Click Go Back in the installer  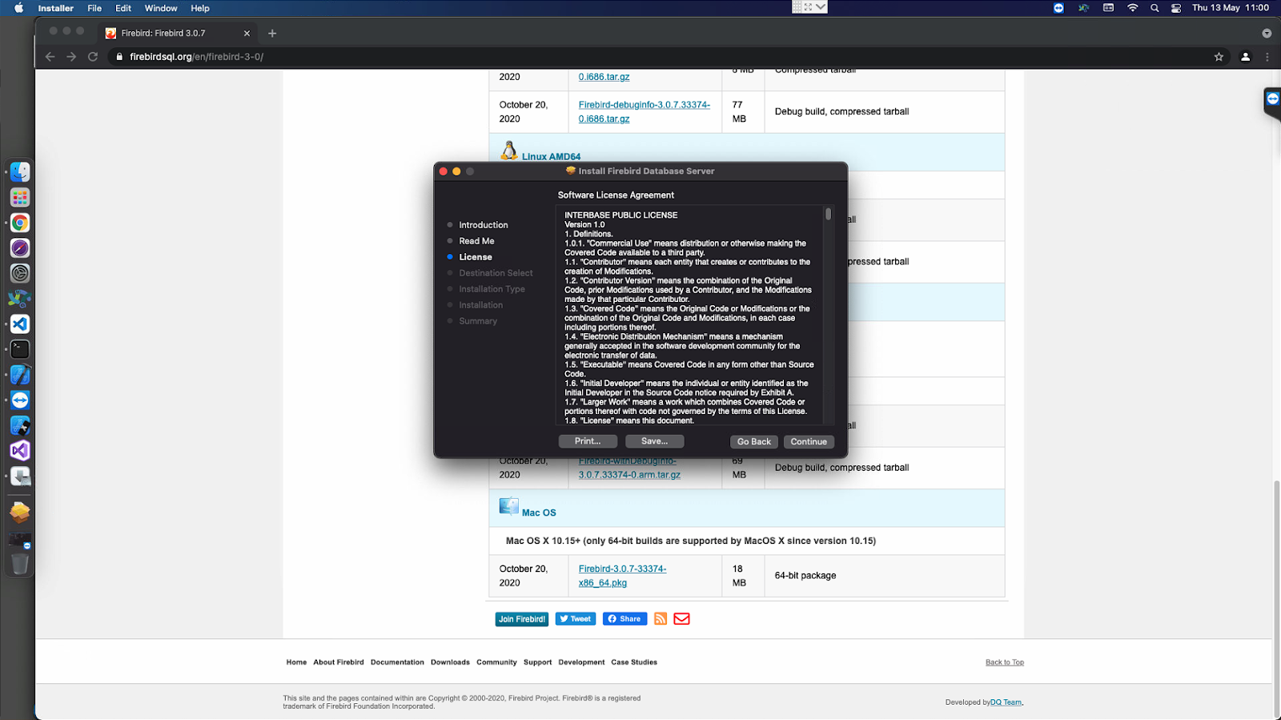click(x=754, y=442)
